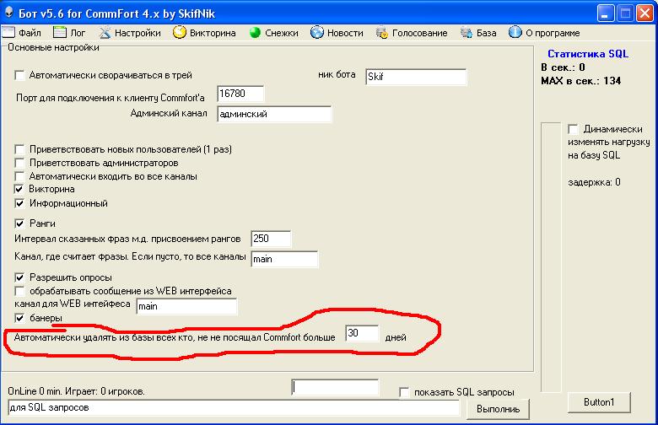Open the База database icon
The image size is (658, 425).
[467, 32]
